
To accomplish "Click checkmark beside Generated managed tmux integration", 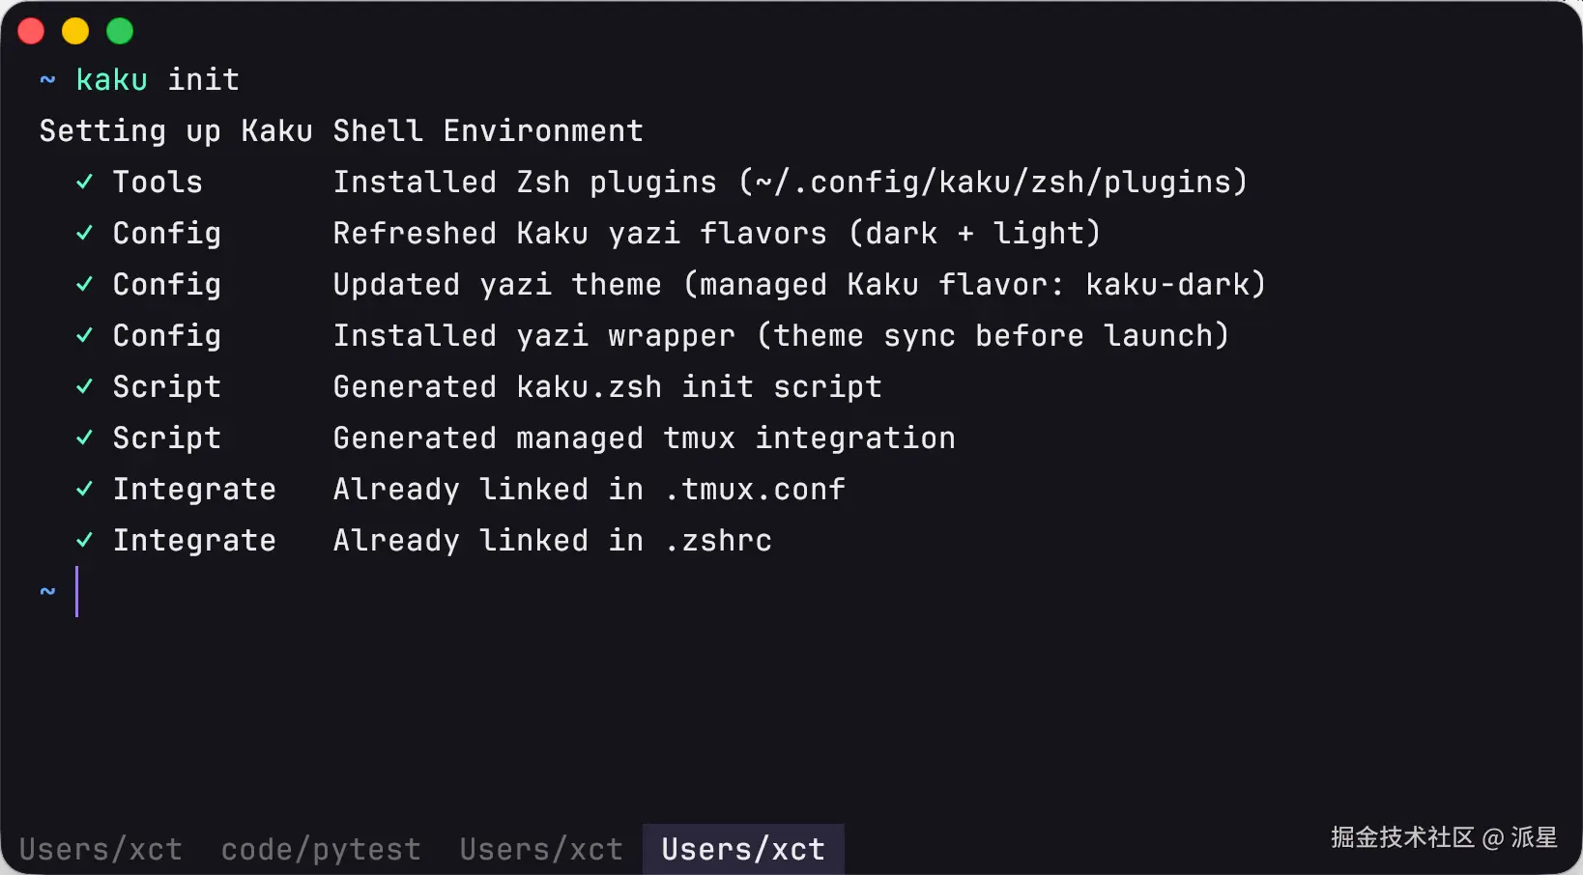I will click(85, 437).
